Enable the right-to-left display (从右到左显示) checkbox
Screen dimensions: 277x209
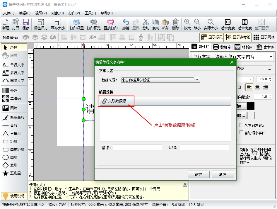242,125
